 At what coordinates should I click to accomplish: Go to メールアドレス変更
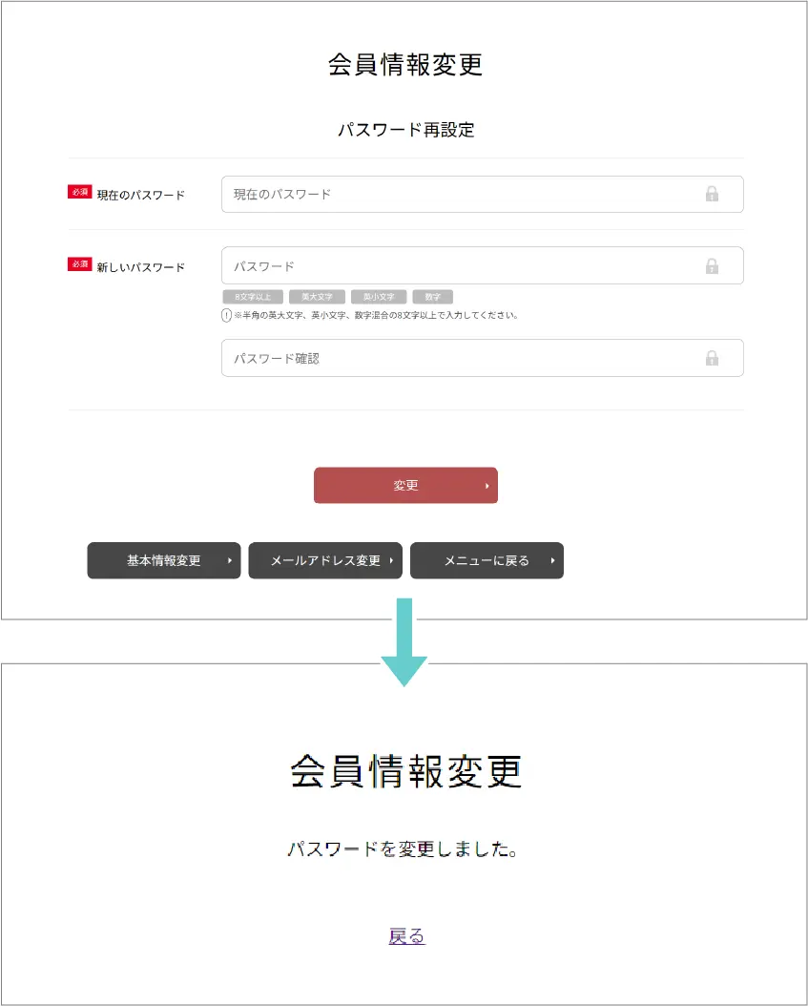325,561
